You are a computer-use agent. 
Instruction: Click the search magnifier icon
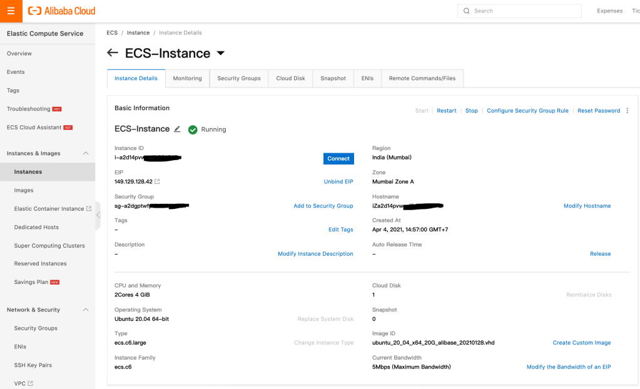click(466, 11)
